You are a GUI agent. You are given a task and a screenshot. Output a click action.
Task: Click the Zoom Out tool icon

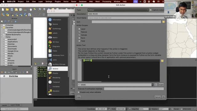[44, 10]
